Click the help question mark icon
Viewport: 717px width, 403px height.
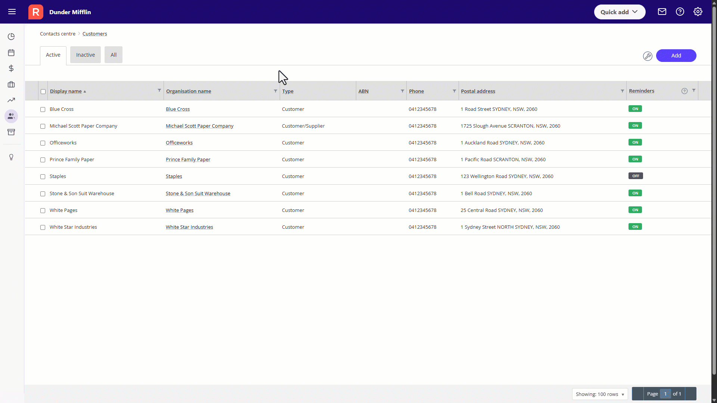tap(680, 12)
